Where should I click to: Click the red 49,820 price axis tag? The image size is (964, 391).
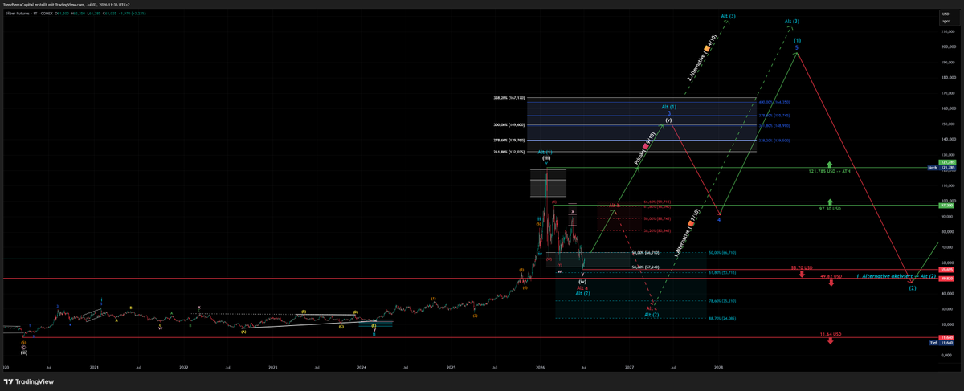pyautogui.click(x=946, y=278)
